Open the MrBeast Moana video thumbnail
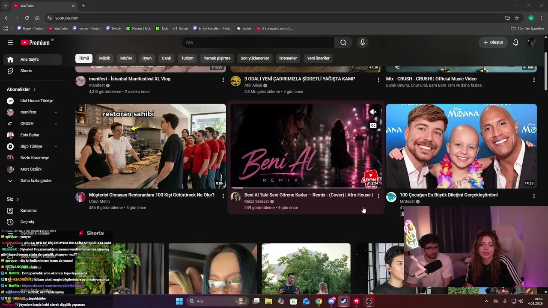 [462, 146]
